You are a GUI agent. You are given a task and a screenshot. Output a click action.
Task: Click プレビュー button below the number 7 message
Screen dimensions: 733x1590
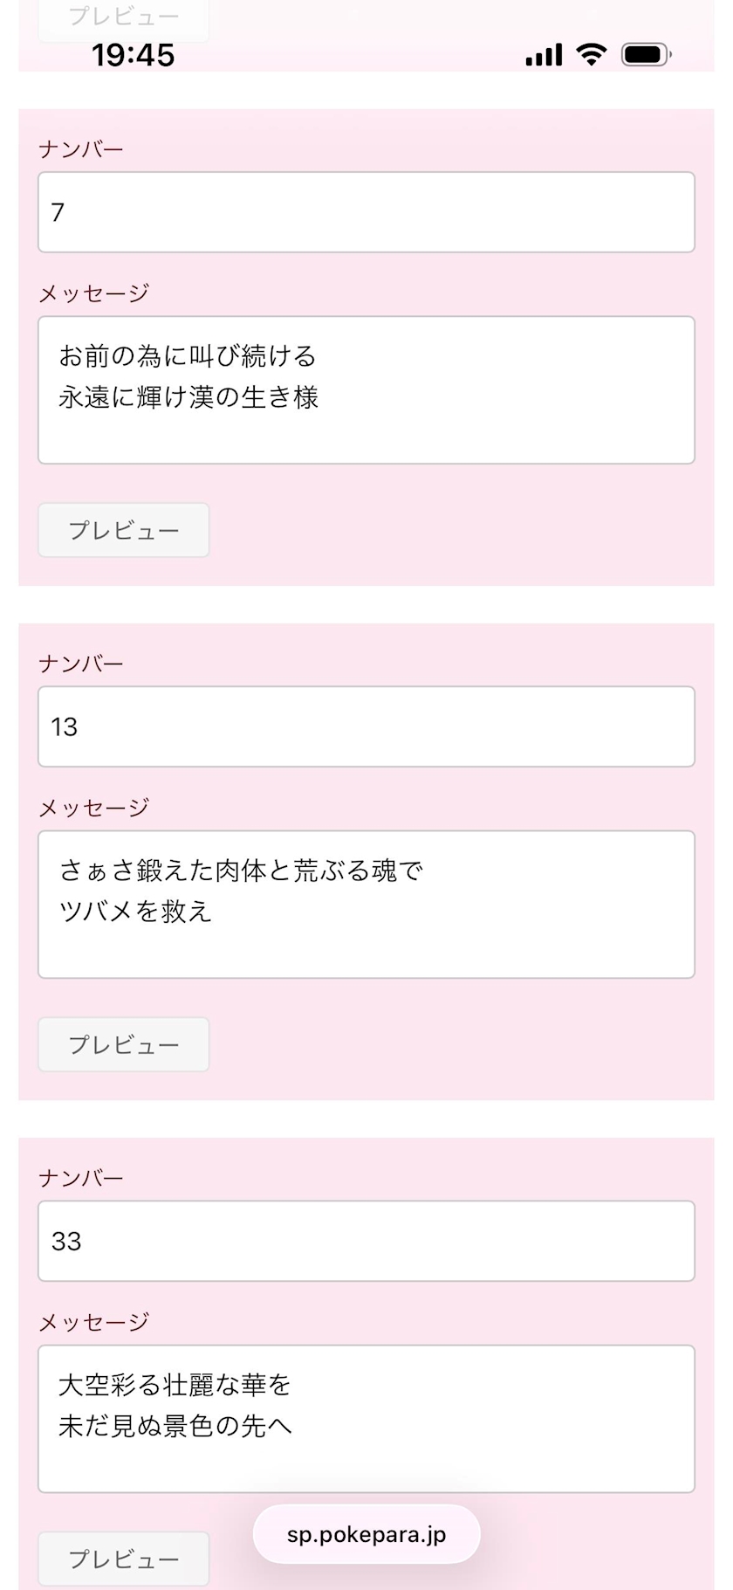tap(124, 530)
